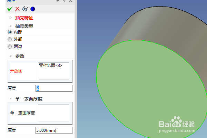Select the 两边 shell type
Viewport: 207px width, 138px height.
(x=10, y=47)
